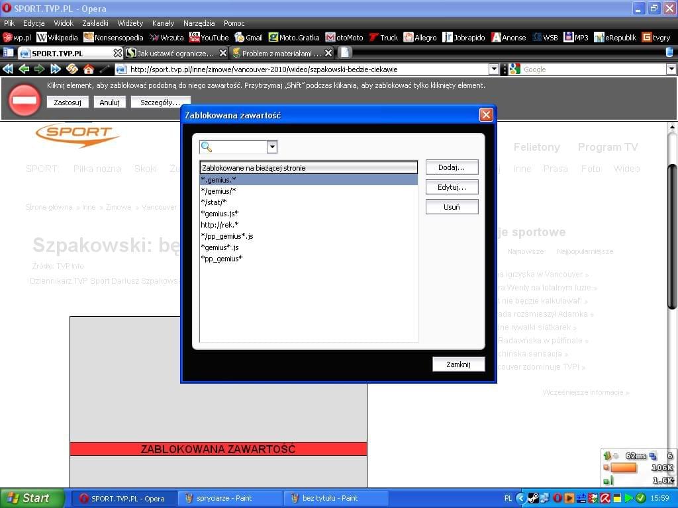Go back with the green left arrow

point(24,69)
